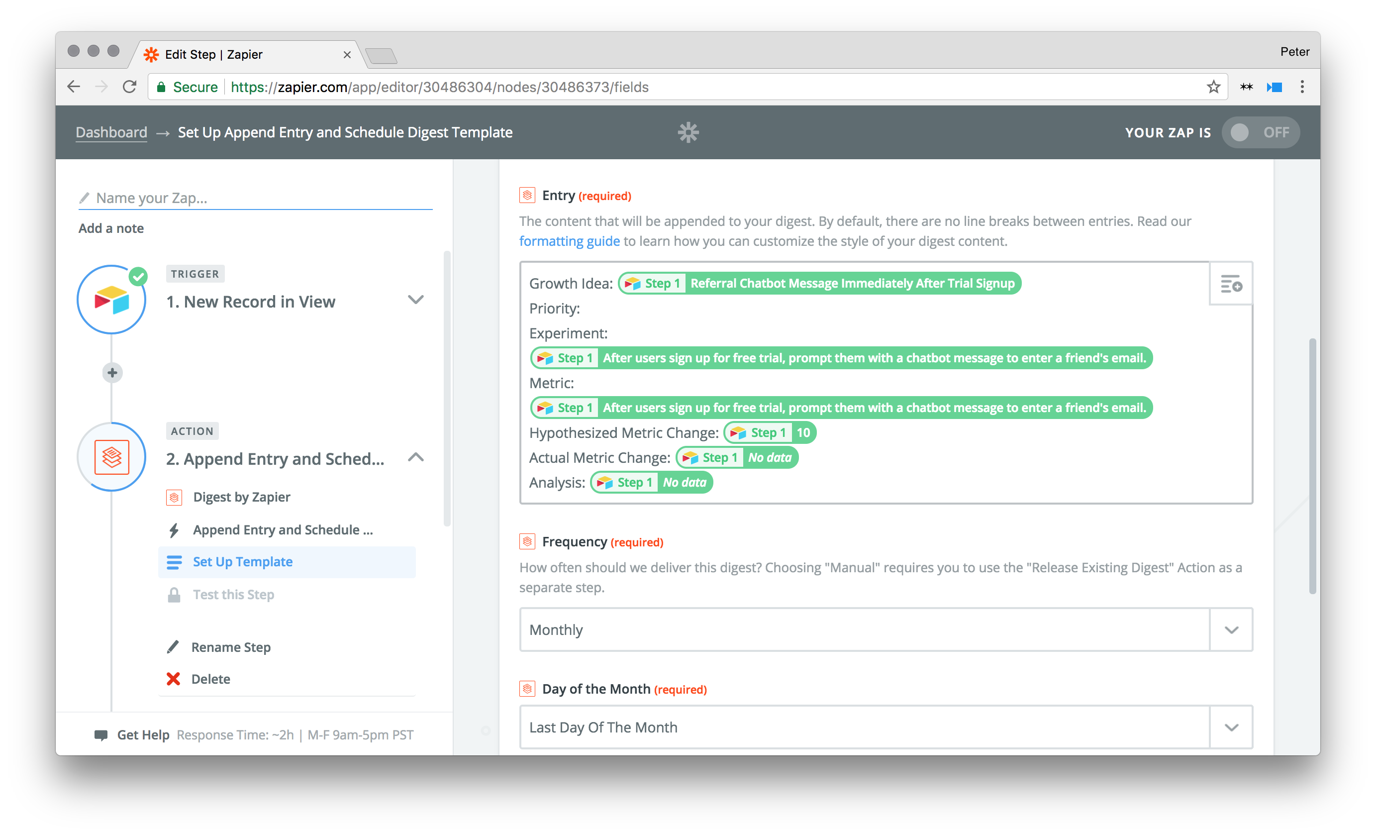This screenshot has height=835, width=1376.
Task: Open the Frequency Monthly dropdown
Action: (885, 629)
